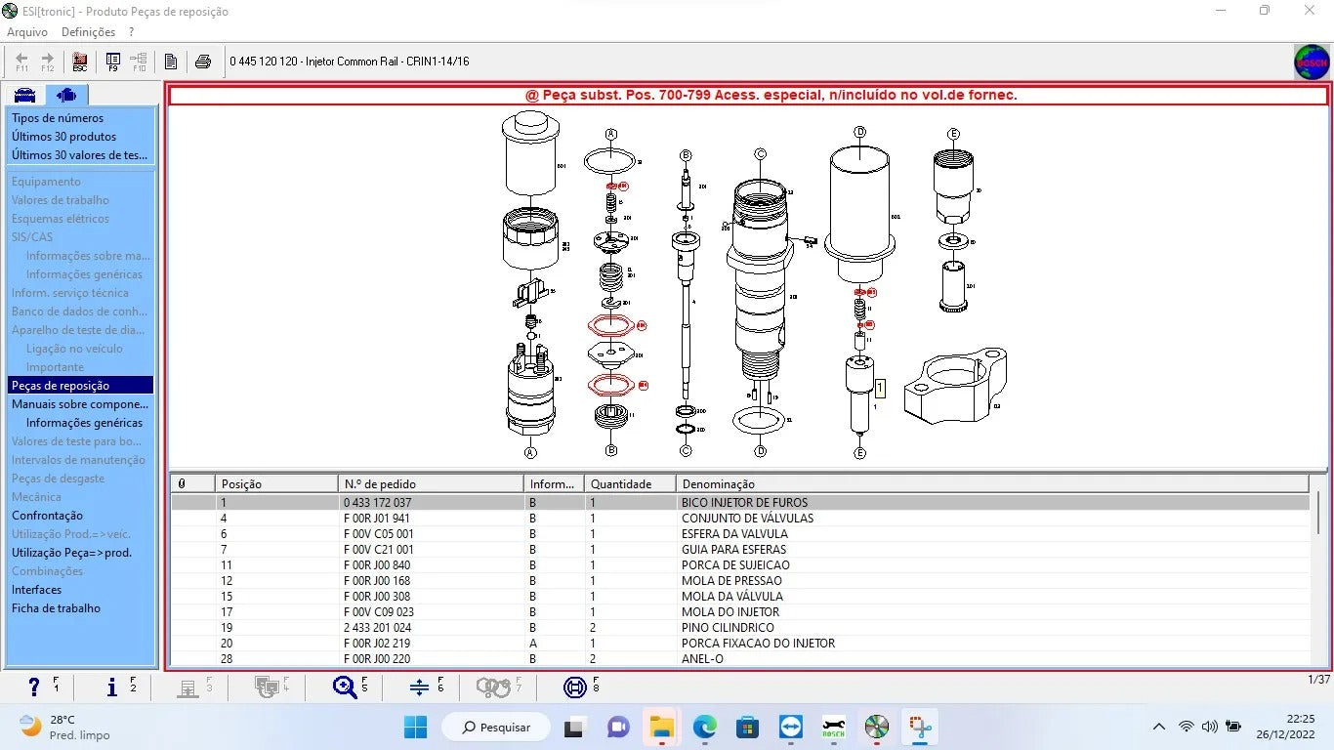Image resolution: width=1334 pixels, height=750 pixels.
Task: Click the F8 Bosch logo icon
Action: [575, 687]
